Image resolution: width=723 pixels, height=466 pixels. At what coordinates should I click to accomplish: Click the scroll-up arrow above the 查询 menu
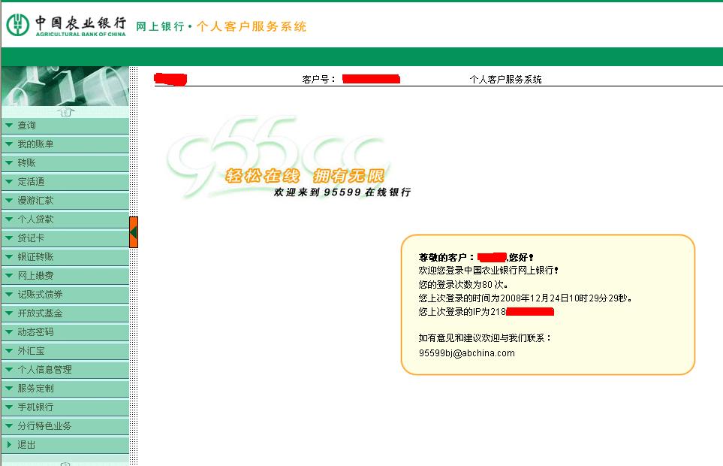[x=65, y=112]
